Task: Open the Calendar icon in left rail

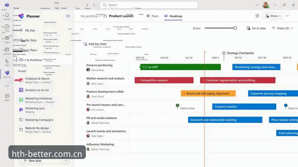Action: coord(7,50)
